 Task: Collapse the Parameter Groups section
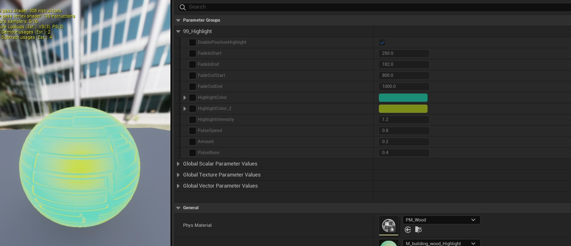click(178, 20)
